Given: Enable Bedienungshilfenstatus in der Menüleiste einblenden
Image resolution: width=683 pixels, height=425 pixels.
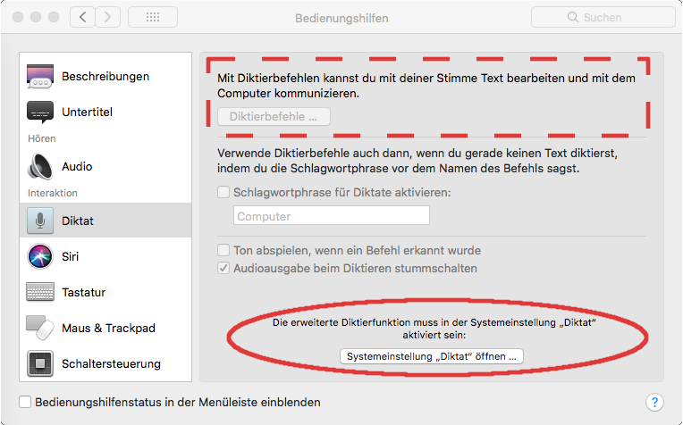Looking at the screenshot, I should [25, 402].
